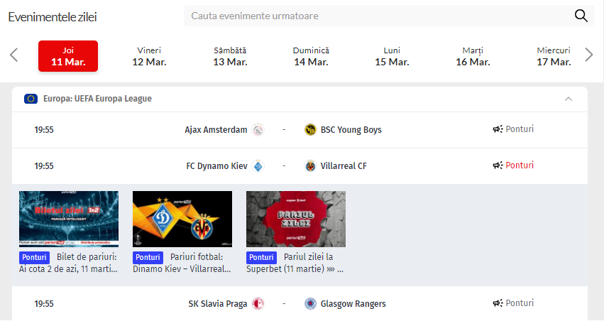
Task: Click the Villarreal CF crest
Action: (x=311, y=166)
